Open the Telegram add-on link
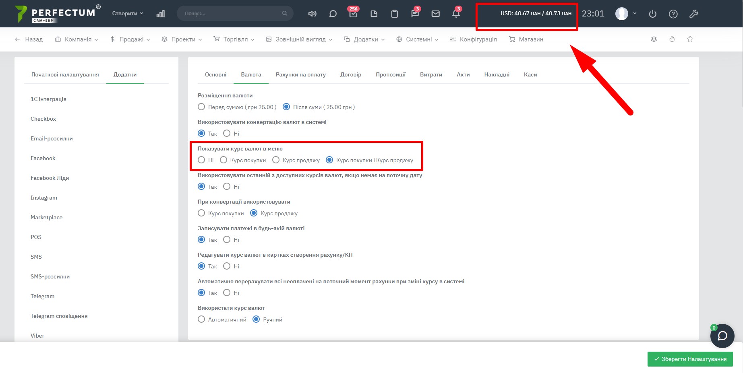This screenshot has height=373, width=743. pyautogui.click(x=42, y=296)
